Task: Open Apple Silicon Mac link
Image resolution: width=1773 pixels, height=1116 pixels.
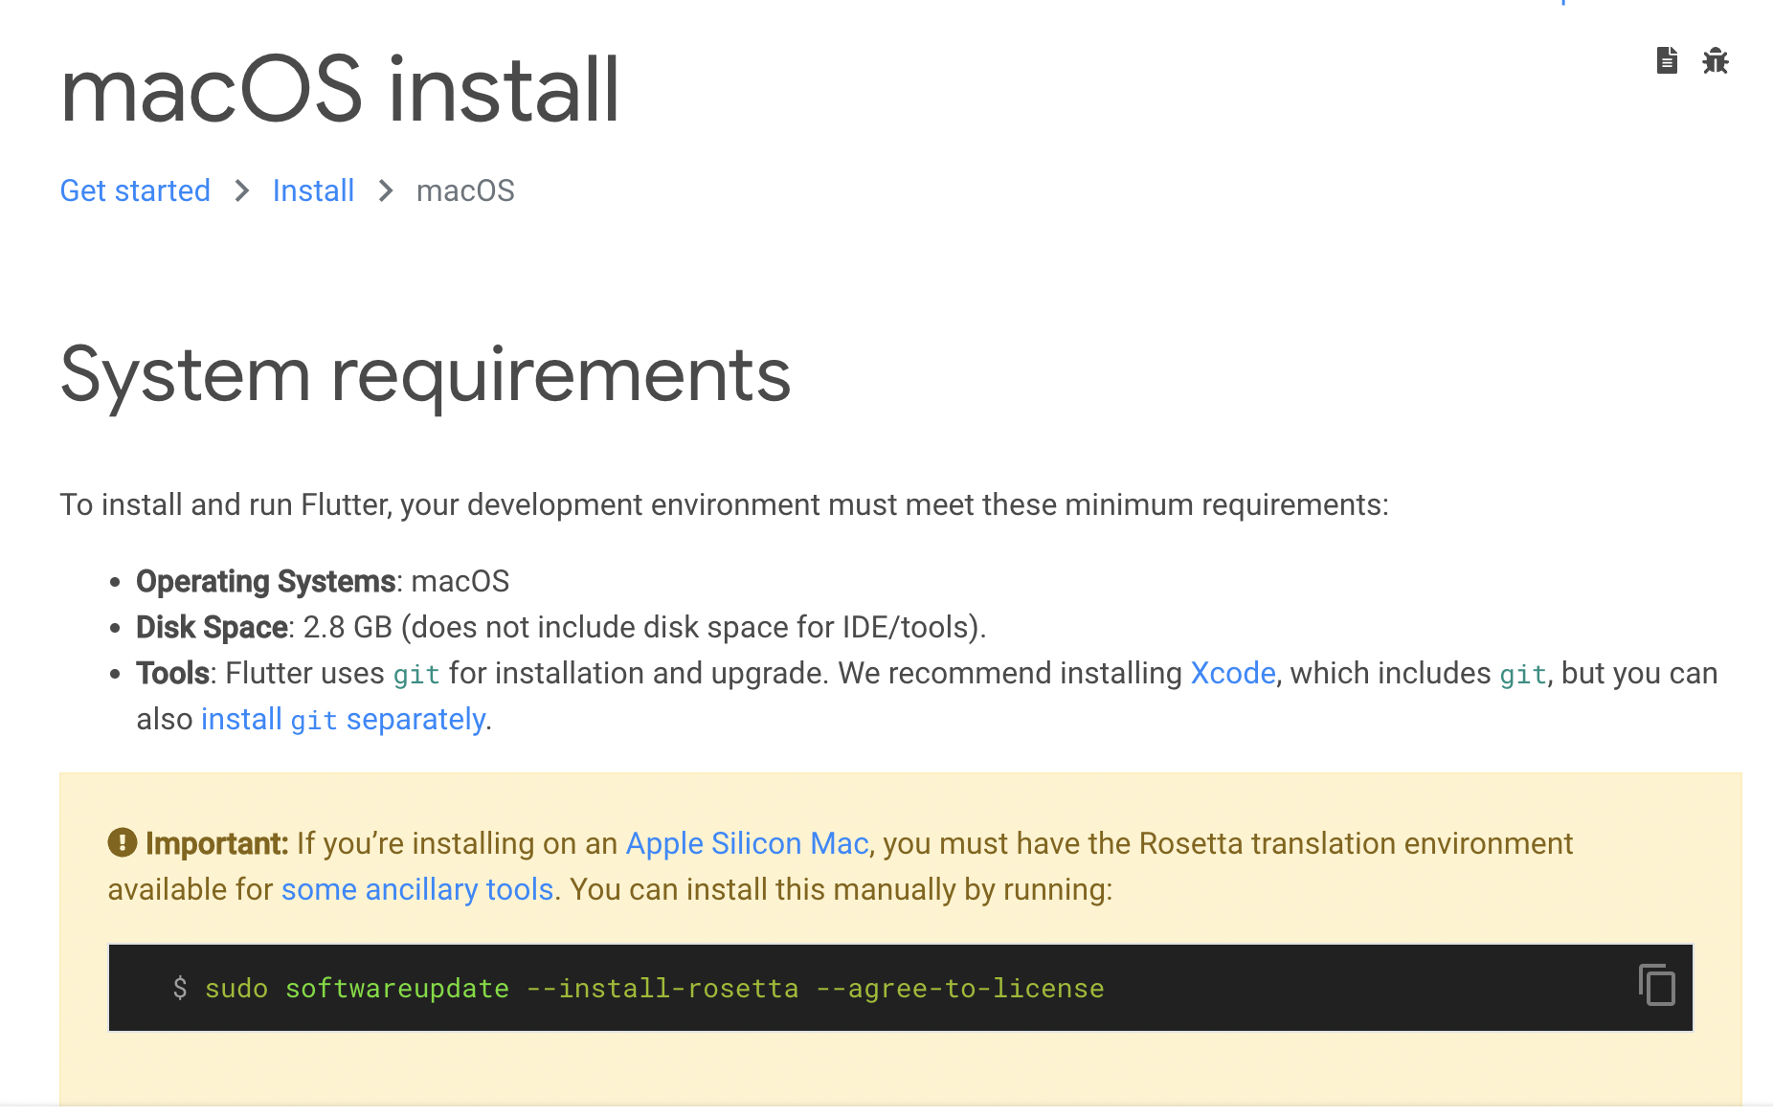Action: click(x=747, y=843)
